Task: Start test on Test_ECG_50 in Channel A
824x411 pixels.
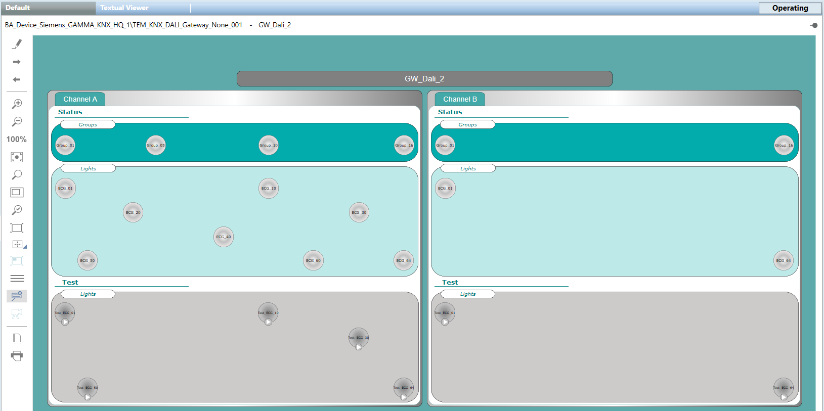Action: (x=88, y=397)
